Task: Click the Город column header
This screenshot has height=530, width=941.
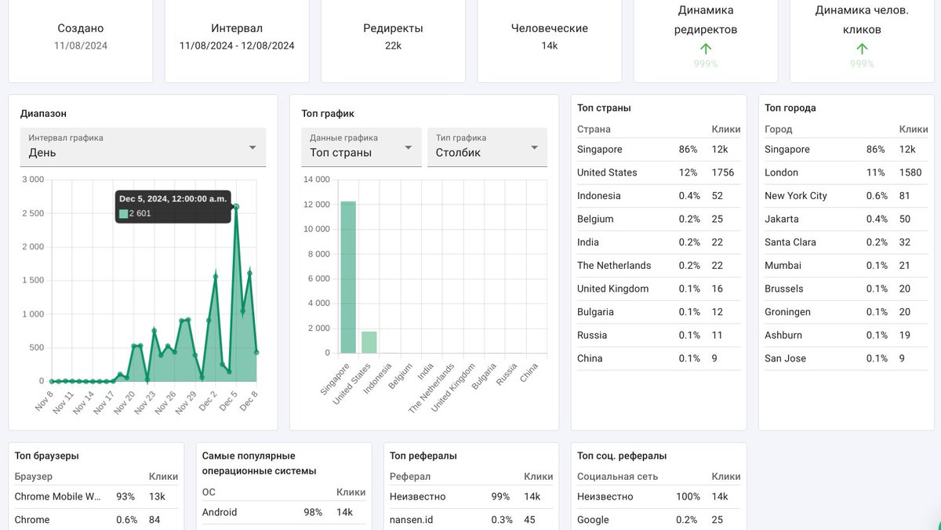Action: coord(779,129)
